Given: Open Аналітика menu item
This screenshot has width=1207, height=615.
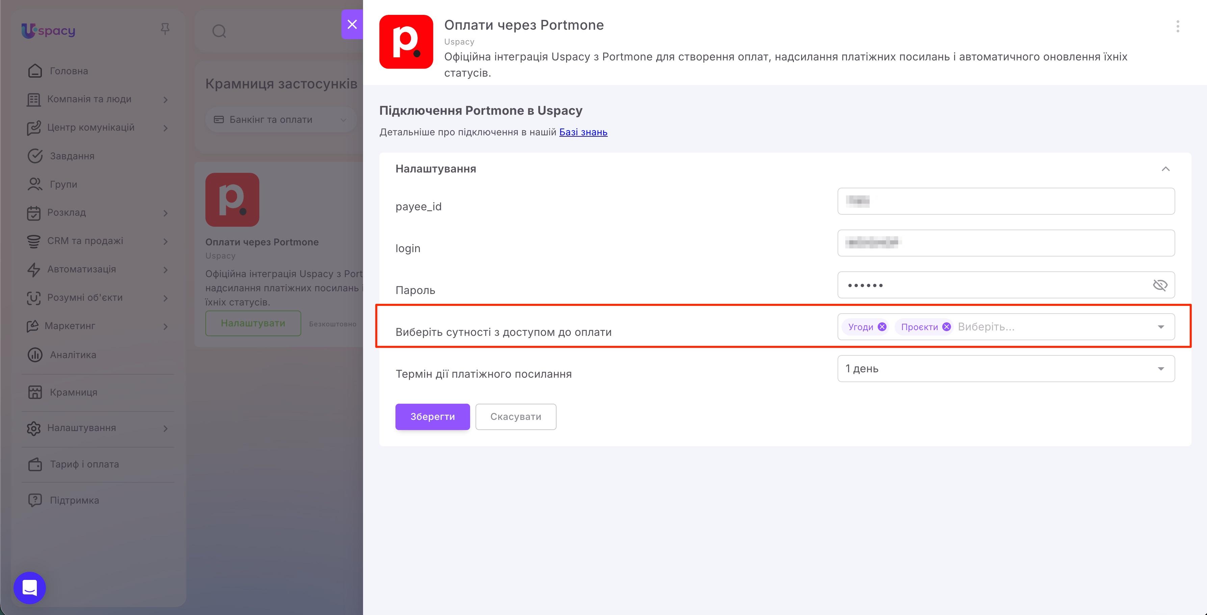Looking at the screenshot, I should [x=73, y=355].
